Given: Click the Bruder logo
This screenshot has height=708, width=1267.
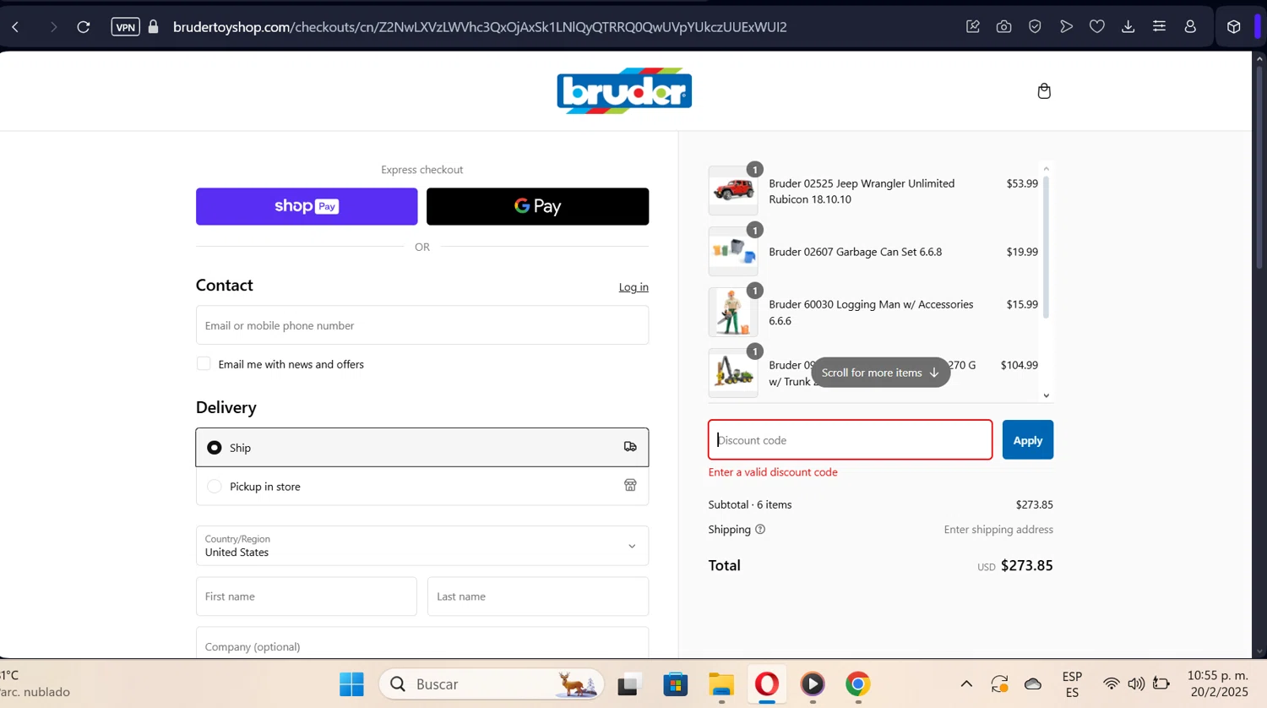Looking at the screenshot, I should 624,90.
